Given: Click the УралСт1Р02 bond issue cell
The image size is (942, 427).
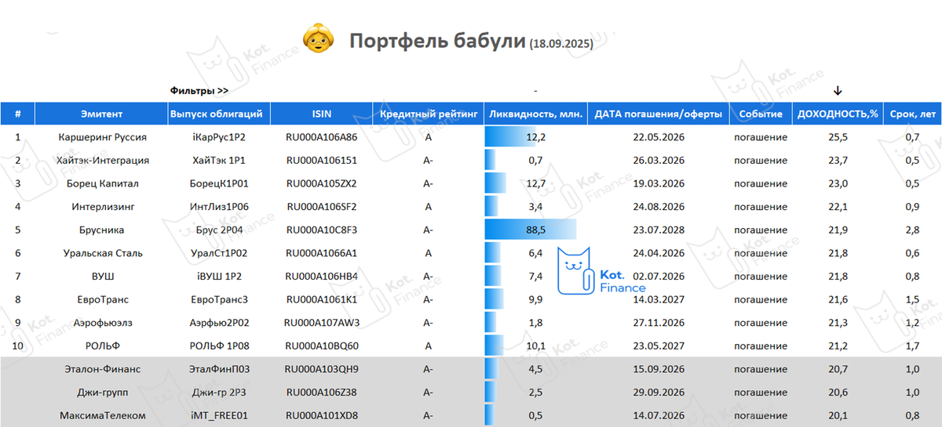Looking at the screenshot, I should point(219,253).
